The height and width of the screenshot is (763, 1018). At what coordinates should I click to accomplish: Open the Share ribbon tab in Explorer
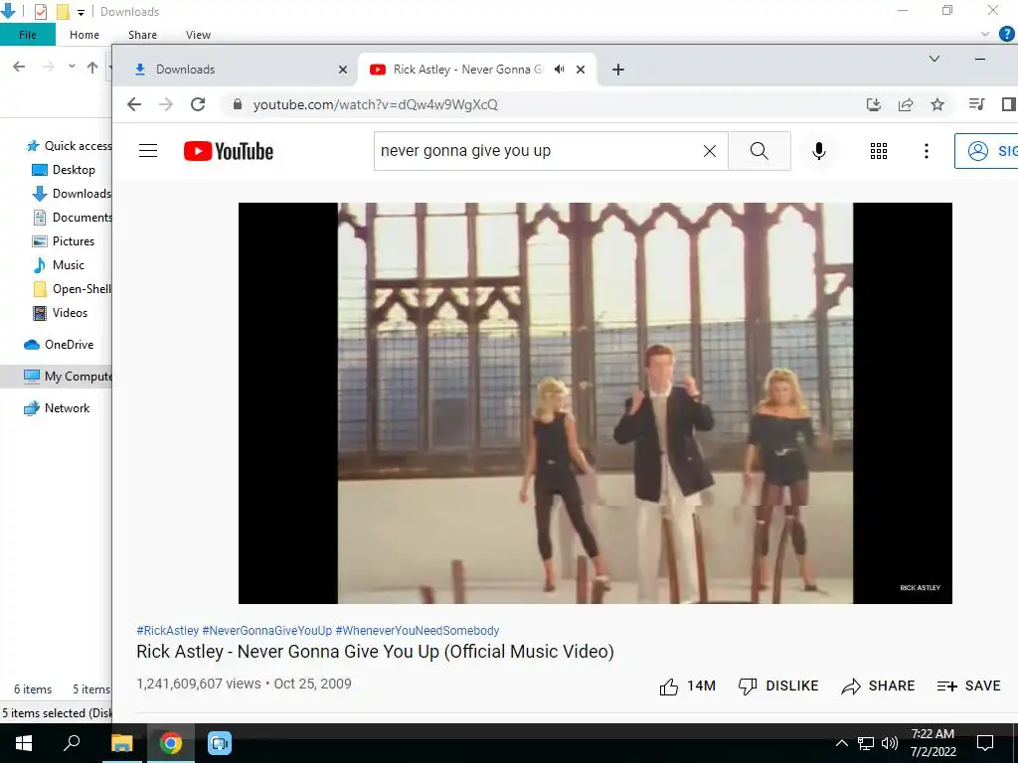pos(142,35)
